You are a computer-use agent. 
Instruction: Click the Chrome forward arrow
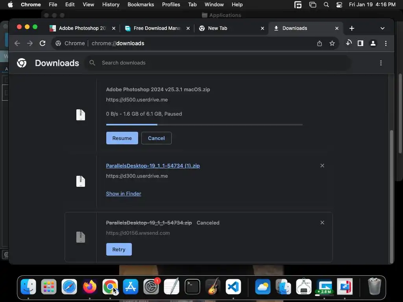(x=30, y=43)
